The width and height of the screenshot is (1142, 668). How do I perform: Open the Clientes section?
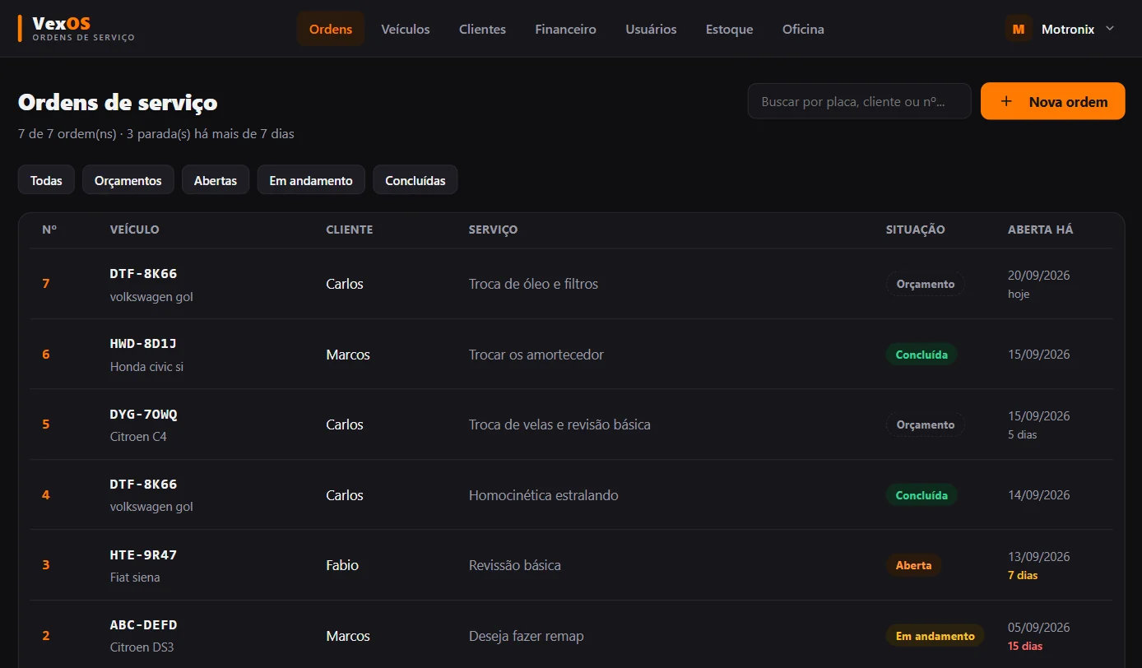[x=482, y=29]
